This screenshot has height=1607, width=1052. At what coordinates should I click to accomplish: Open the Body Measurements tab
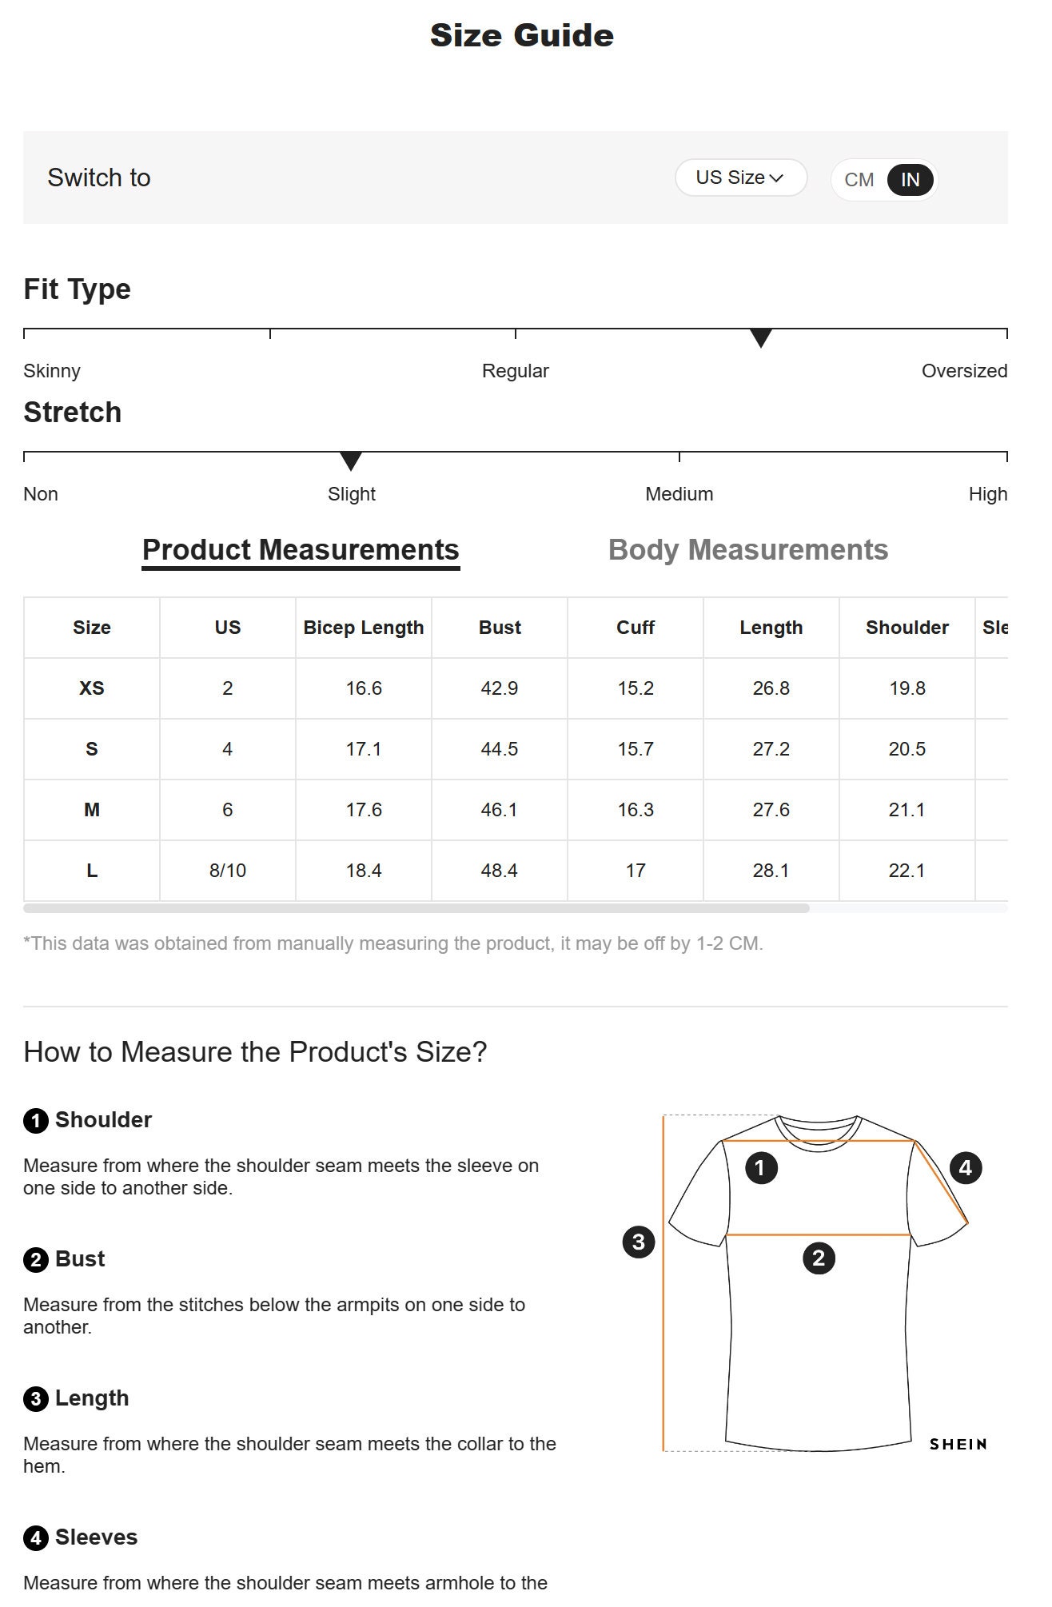click(x=748, y=550)
